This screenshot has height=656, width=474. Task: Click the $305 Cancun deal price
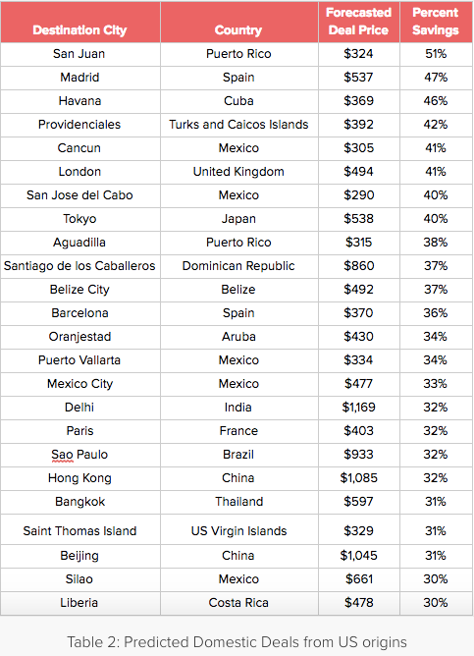pyautogui.click(x=358, y=148)
